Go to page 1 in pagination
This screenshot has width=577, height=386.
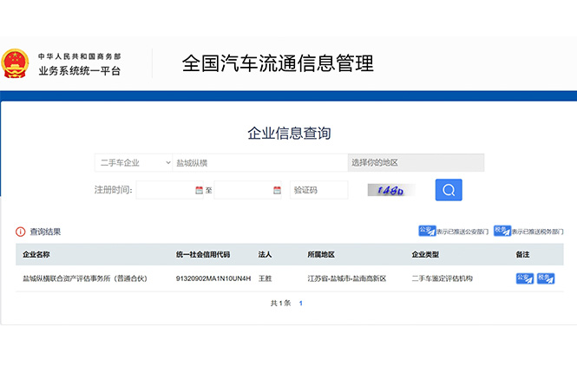point(301,304)
